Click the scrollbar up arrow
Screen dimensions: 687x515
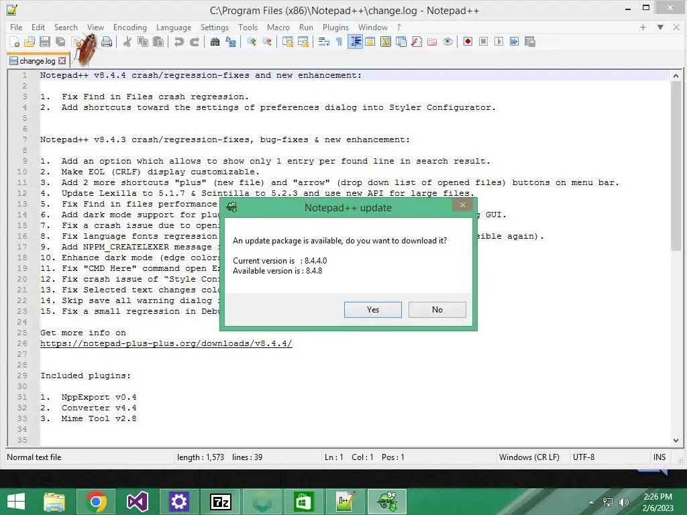click(676, 76)
